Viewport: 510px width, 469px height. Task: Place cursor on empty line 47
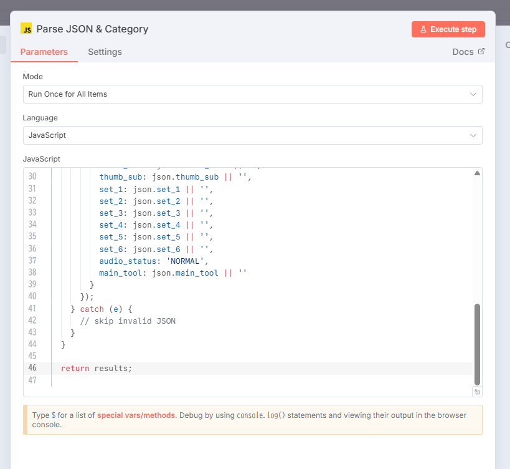coord(187,380)
